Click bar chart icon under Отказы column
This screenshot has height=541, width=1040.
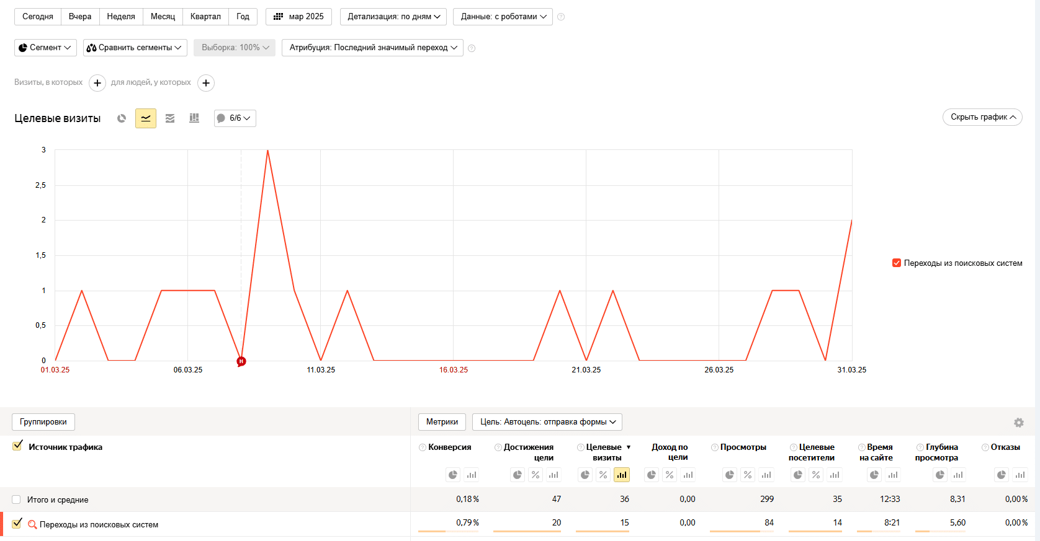[1020, 475]
